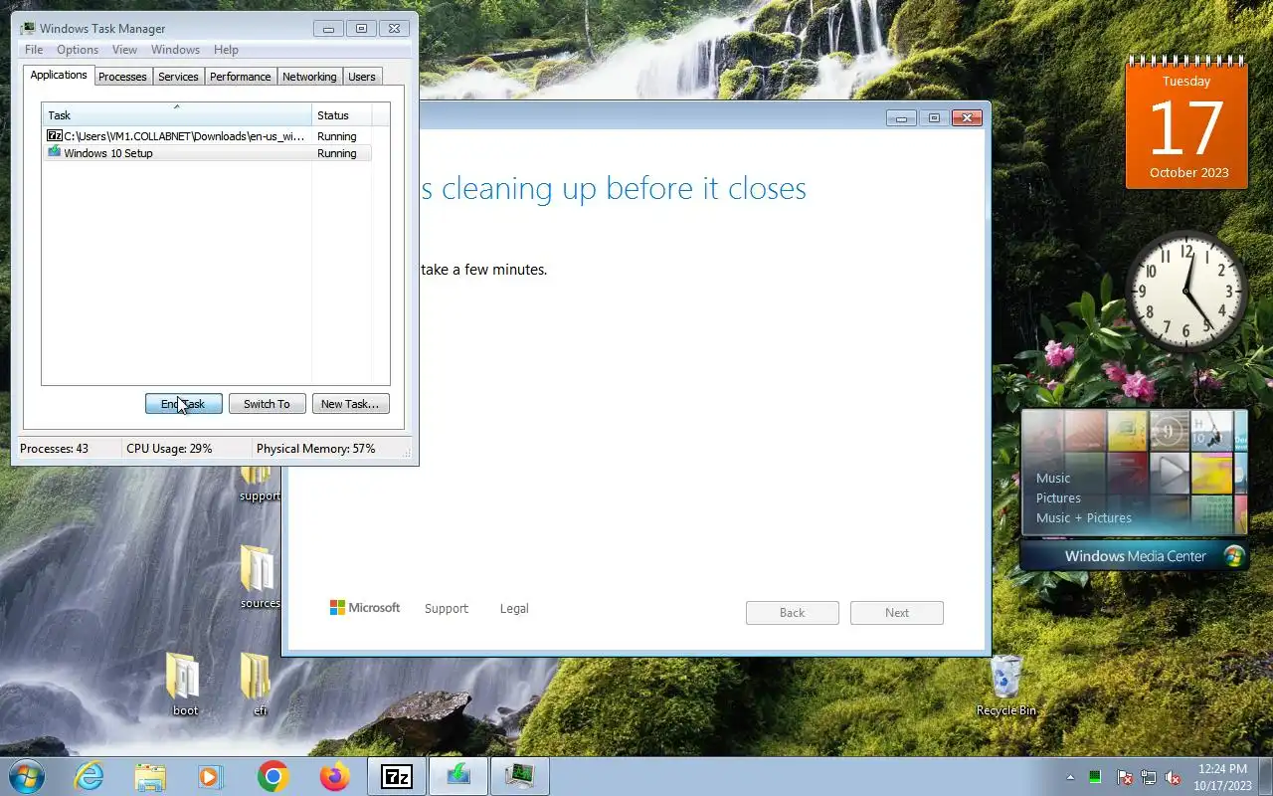Open the View menu in Task Manager
Screen dimensions: 1273x796
click(x=124, y=50)
